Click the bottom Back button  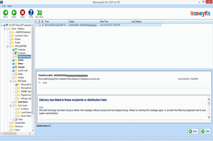pyautogui.click(x=193, y=131)
